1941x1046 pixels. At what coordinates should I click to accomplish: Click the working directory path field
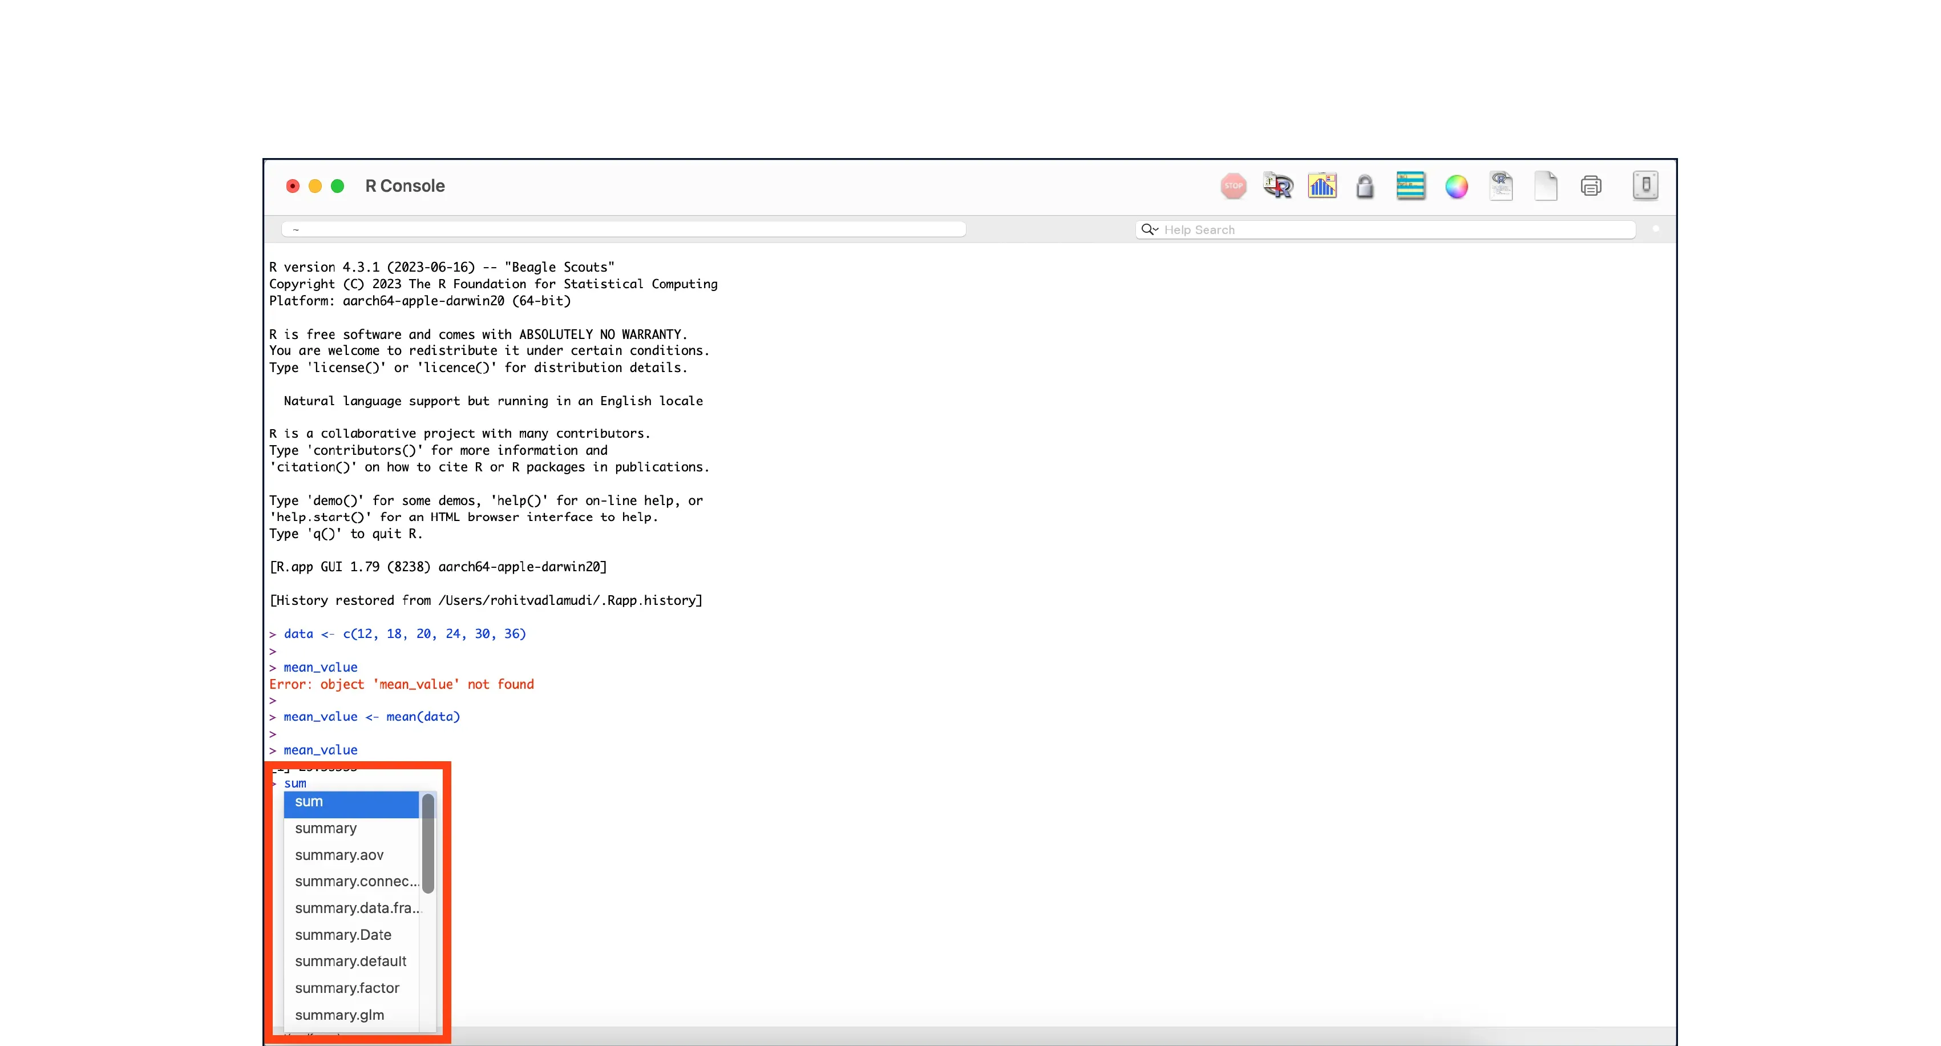[x=623, y=229]
